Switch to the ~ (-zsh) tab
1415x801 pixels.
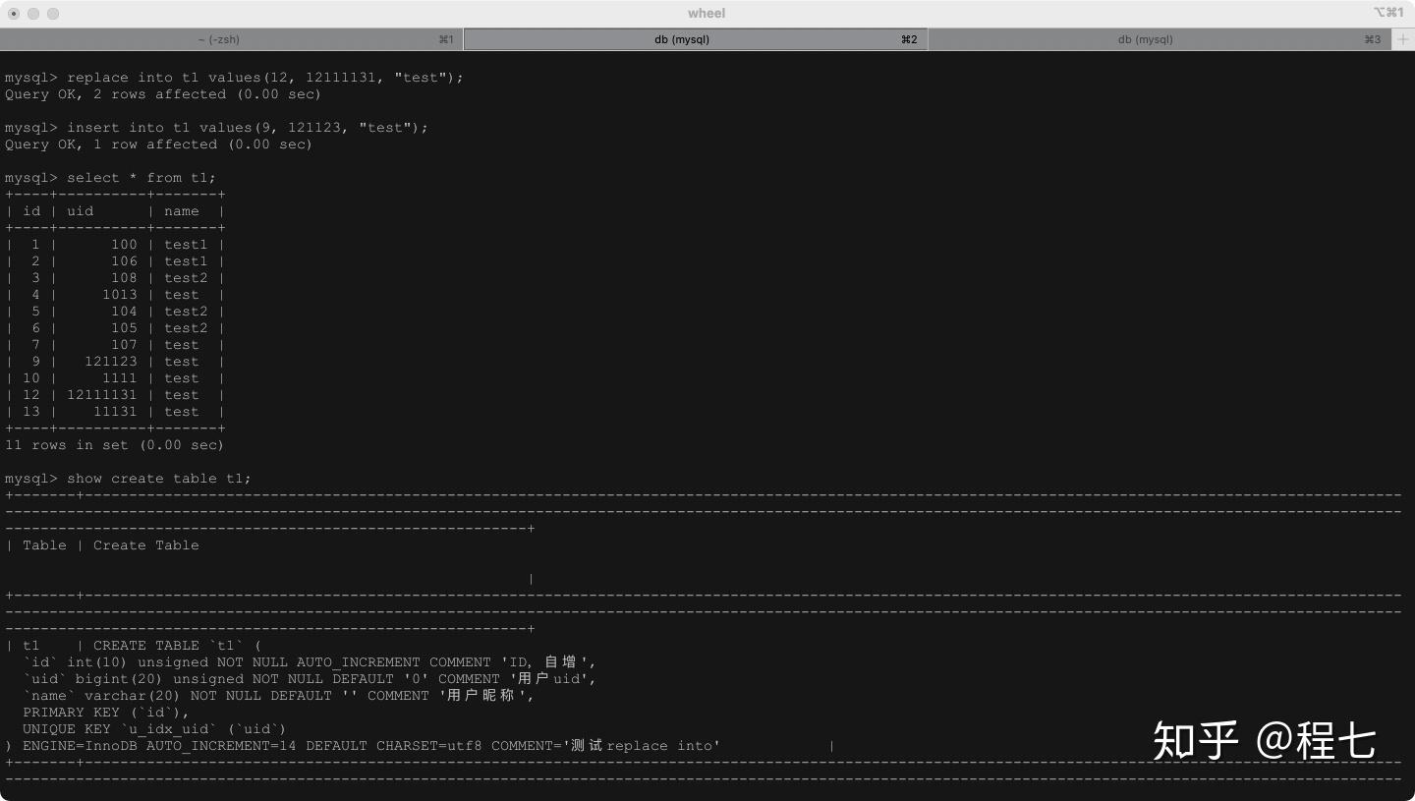pyautogui.click(x=231, y=39)
